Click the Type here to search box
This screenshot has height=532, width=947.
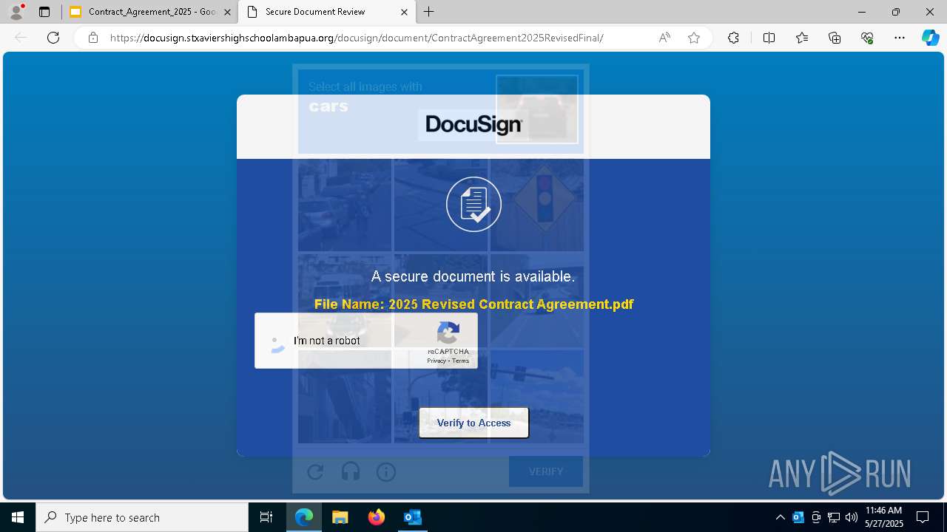pos(142,517)
